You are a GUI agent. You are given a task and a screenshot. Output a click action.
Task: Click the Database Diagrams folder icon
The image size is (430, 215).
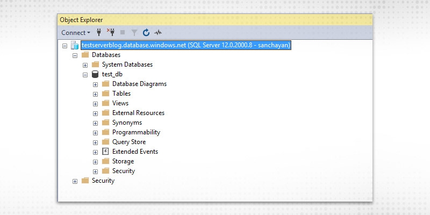click(x=105, y=84)
